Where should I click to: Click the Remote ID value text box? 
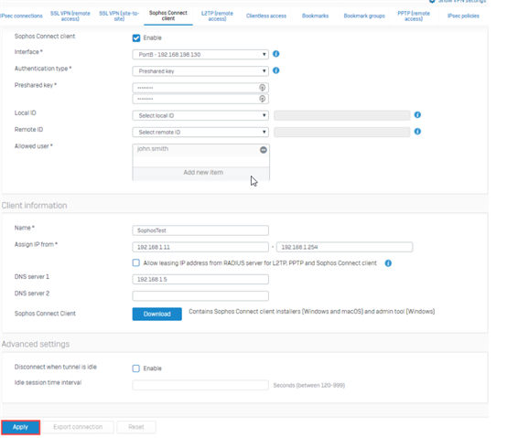click(342, 132)
